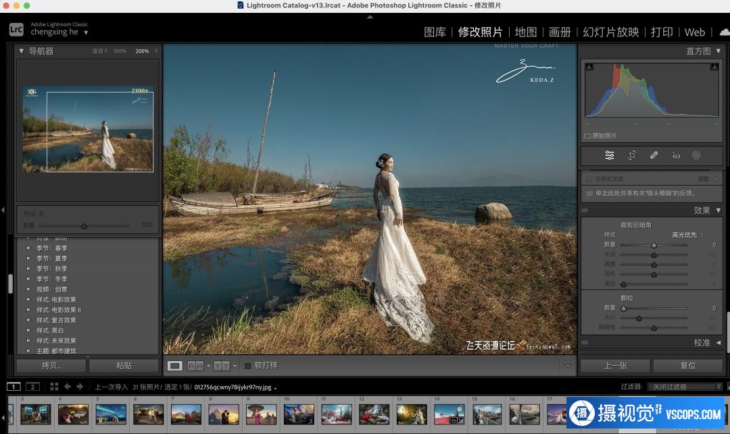Enable visualize depth checkbox

[x=589, y=179]
